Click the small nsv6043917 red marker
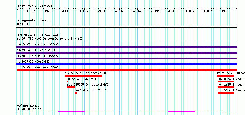Viewport: 245px width, 115px height. coord(76,93)
